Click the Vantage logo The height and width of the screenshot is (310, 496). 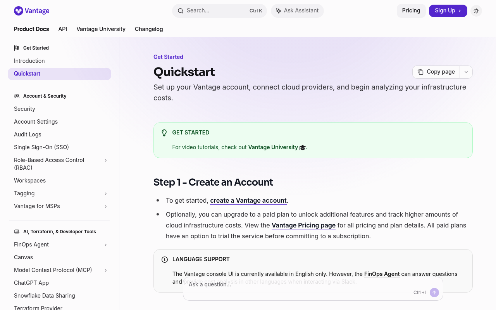[x=31, y=11]
